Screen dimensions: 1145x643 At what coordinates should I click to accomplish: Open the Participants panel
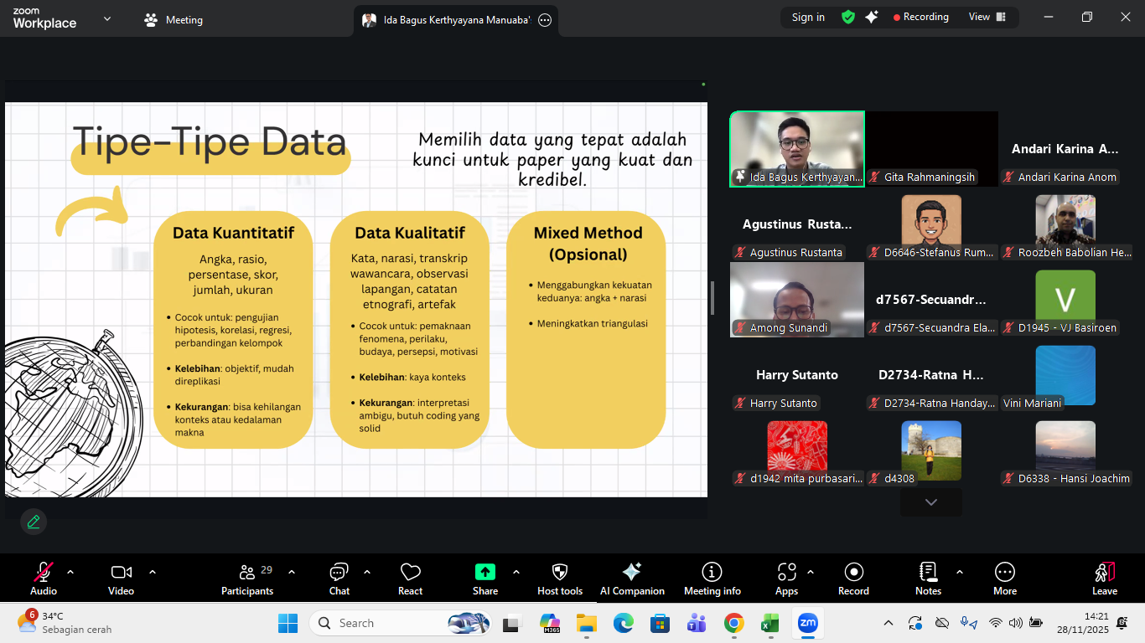pyautogui.click(x=247, y=579)
